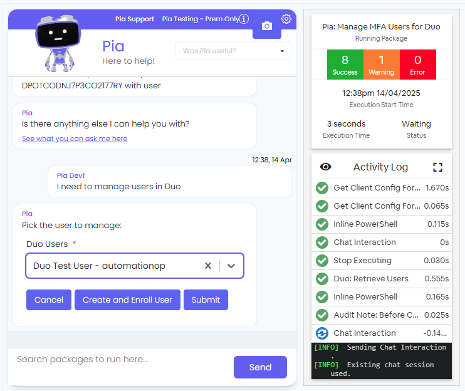The image size is (465, 391).
Task: Click the info icon beside Prem Only
Action: click(244, 19)
